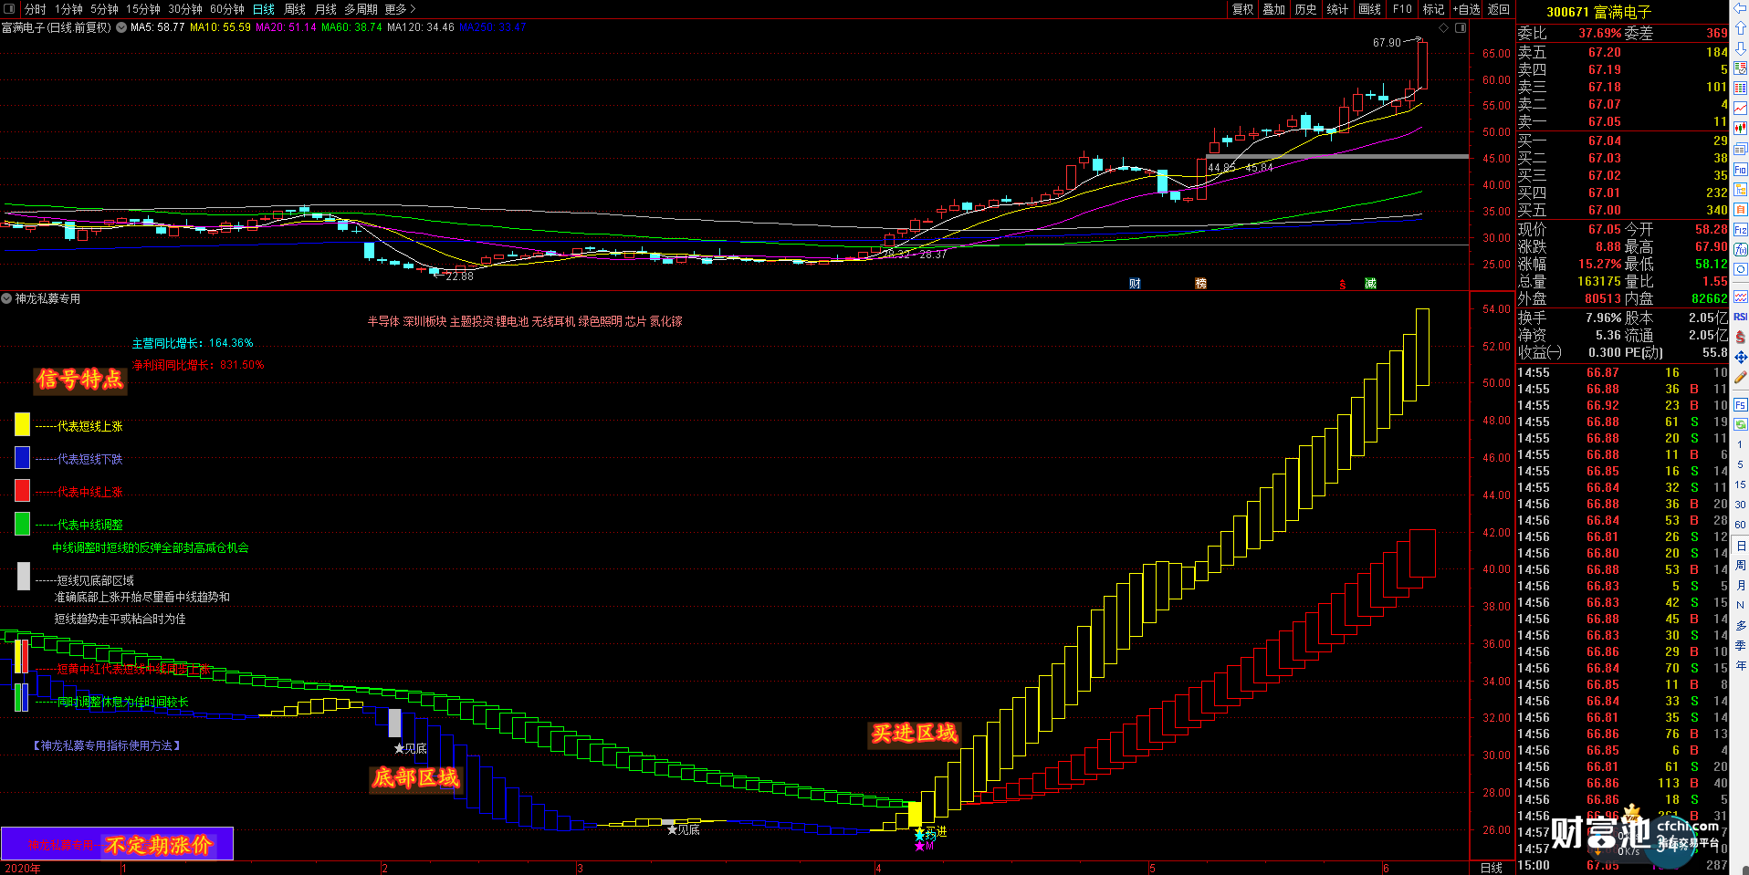1749x875 pixels.
Task: Open the F5 sidebar icon
Action: [1741, 404]
